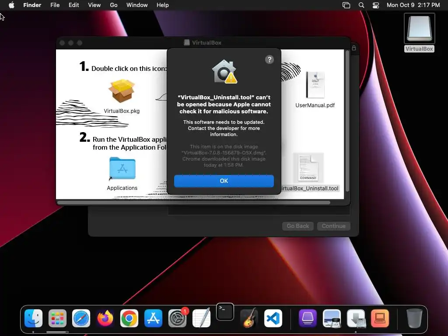Open Preview from the Dock
The height and width of the screenshot is (336, 448).
coord(332,318)
